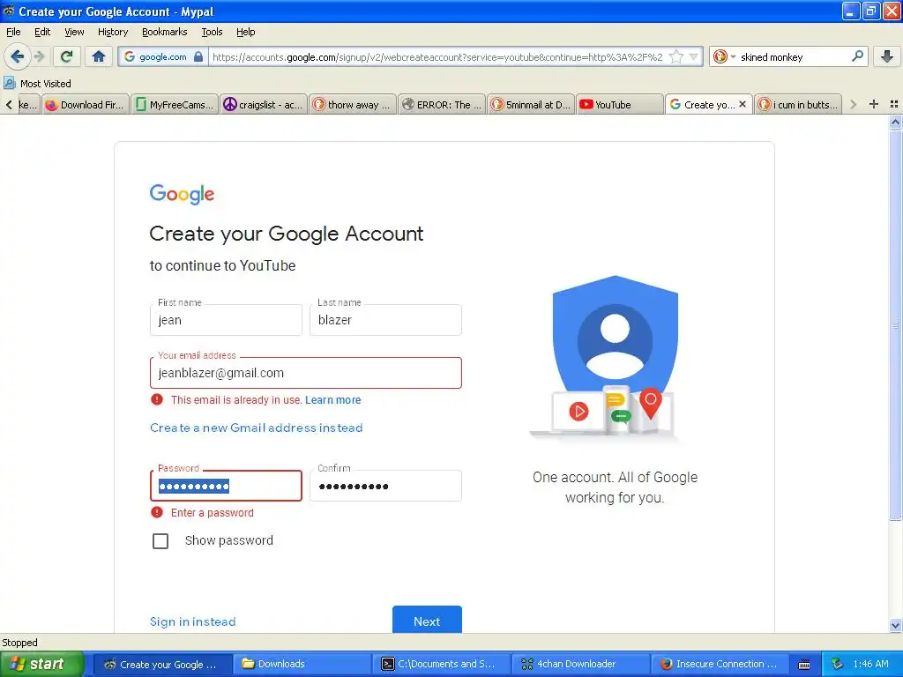Viewport: 903px width, 677px height.
Task: Click Sign in instead link
Action: [x=193, y=621]
